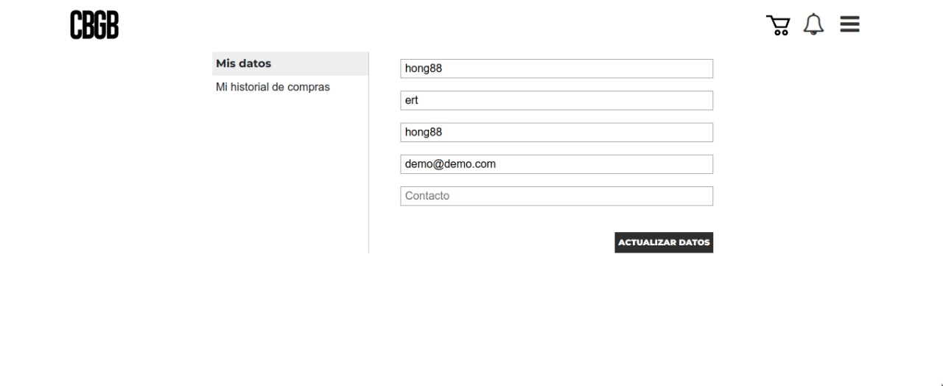Return home via the CBGB logo
This screenshot has width=943, height=386.
point(94,25)
